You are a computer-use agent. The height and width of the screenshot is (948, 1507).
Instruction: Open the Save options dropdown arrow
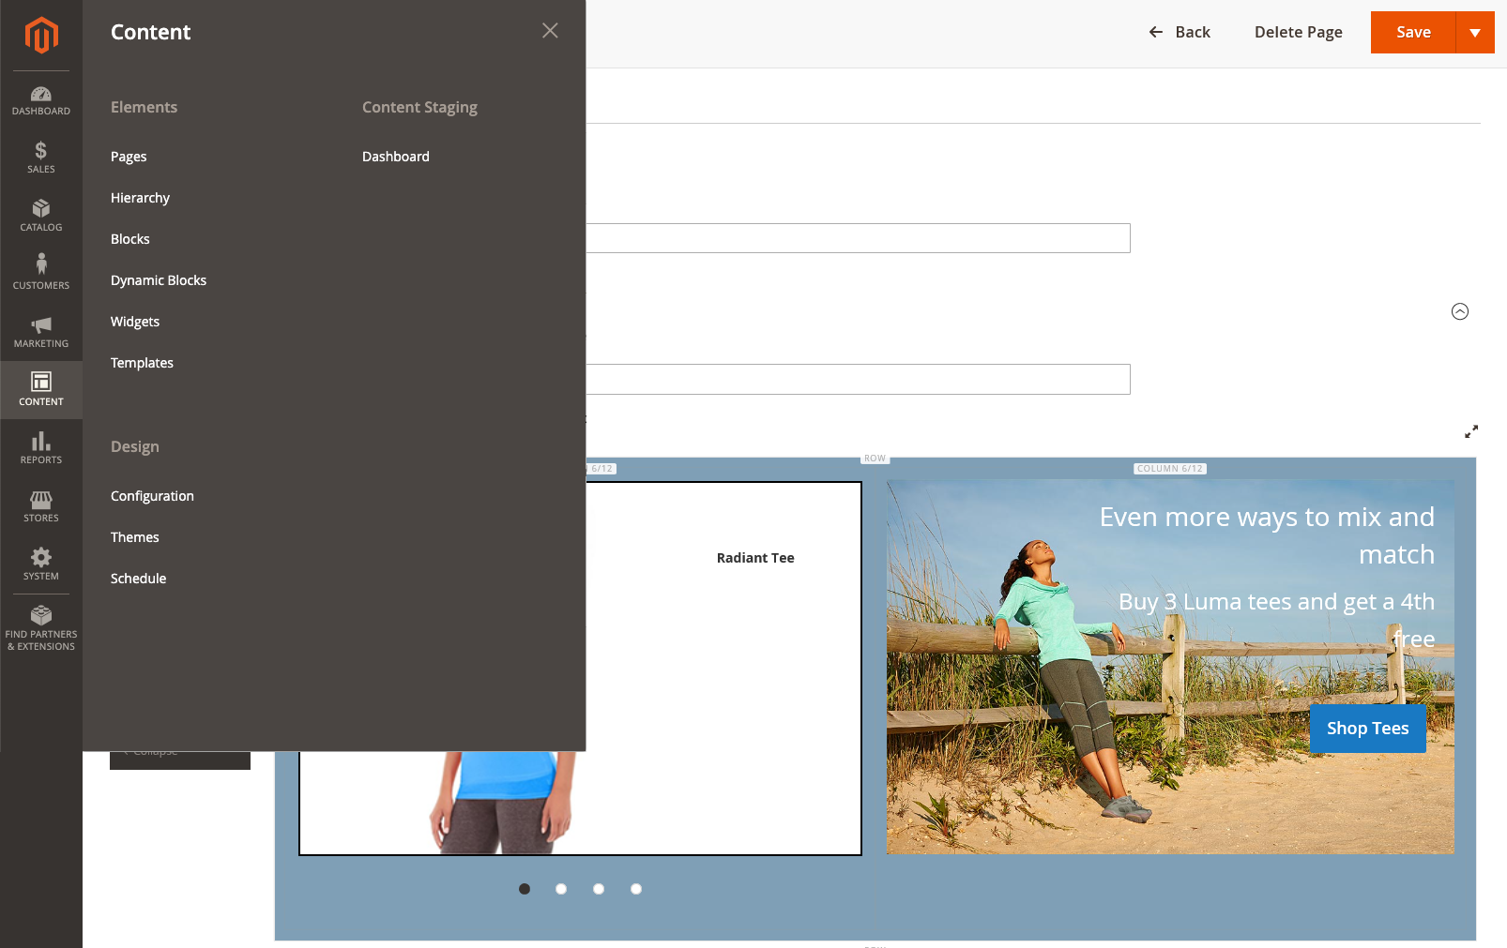coord(1475,32)
